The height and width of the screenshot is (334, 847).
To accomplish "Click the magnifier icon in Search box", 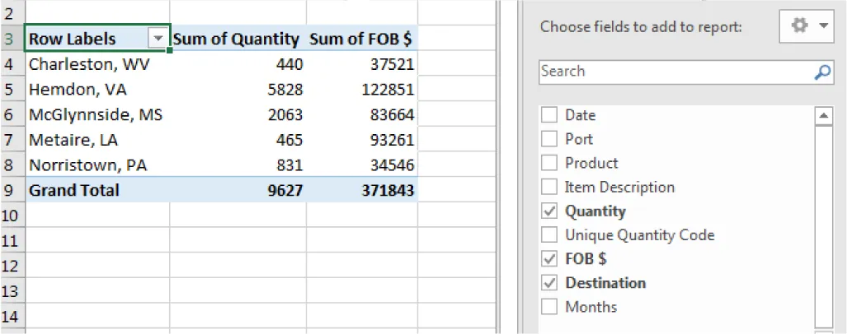I will (822, 72).
